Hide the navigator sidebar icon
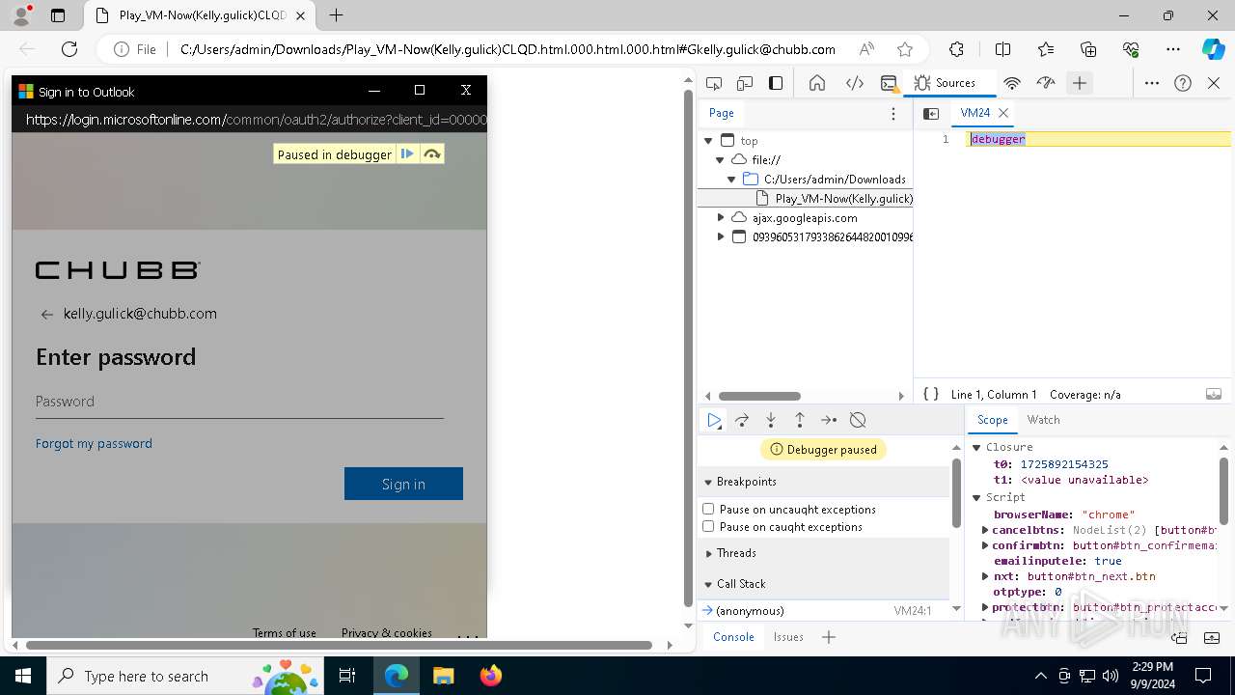Screen dimensions: 1235x695 [x=931, y=113]
